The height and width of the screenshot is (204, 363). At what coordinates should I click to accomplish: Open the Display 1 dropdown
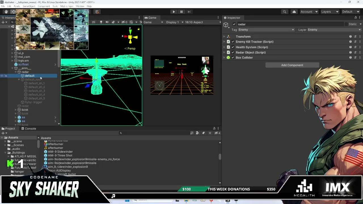tap(175, 22)
